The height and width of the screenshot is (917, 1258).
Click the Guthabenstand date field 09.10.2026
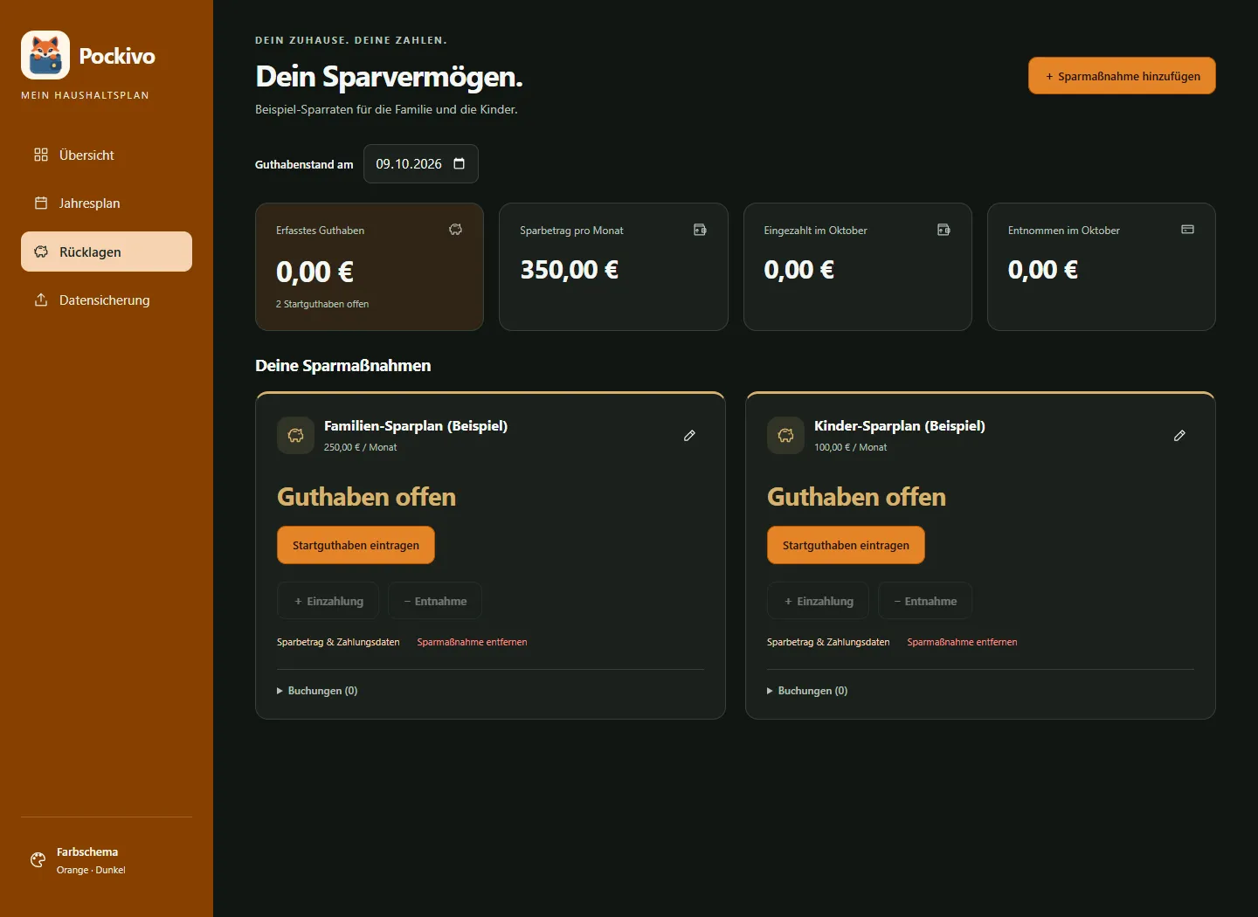point(421,163)
